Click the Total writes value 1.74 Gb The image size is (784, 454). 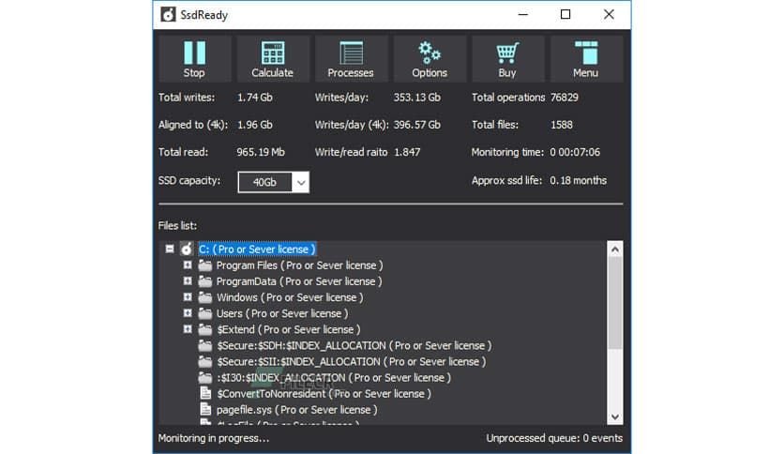[x=255, y=98]
